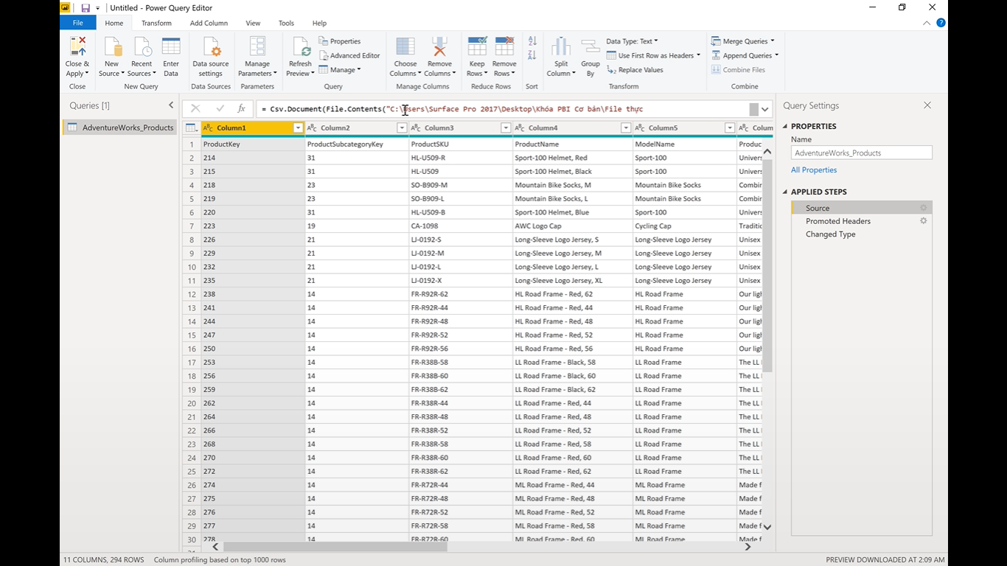The width and height of the screenshot is (1007, 566).
Task: Click Combine Files
Action: pyautogui.click(x=739, y=70)
